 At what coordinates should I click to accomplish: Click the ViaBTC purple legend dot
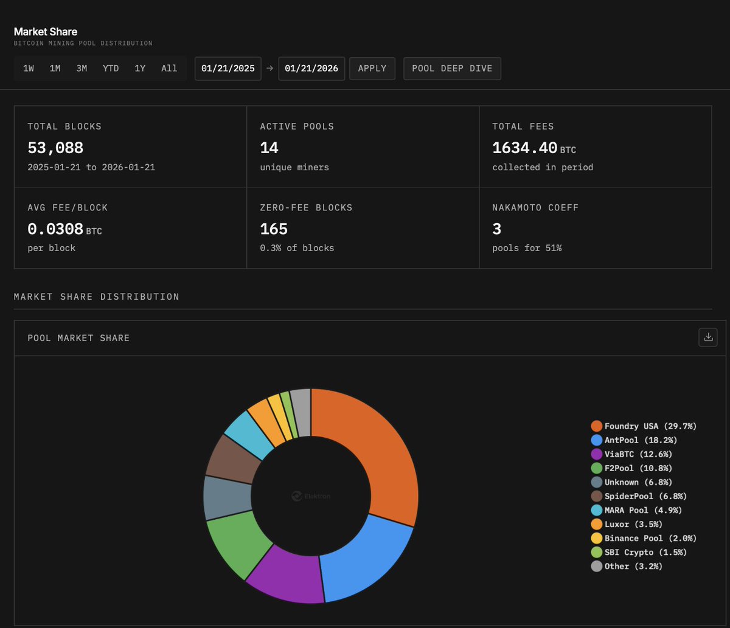coord(597,454)
